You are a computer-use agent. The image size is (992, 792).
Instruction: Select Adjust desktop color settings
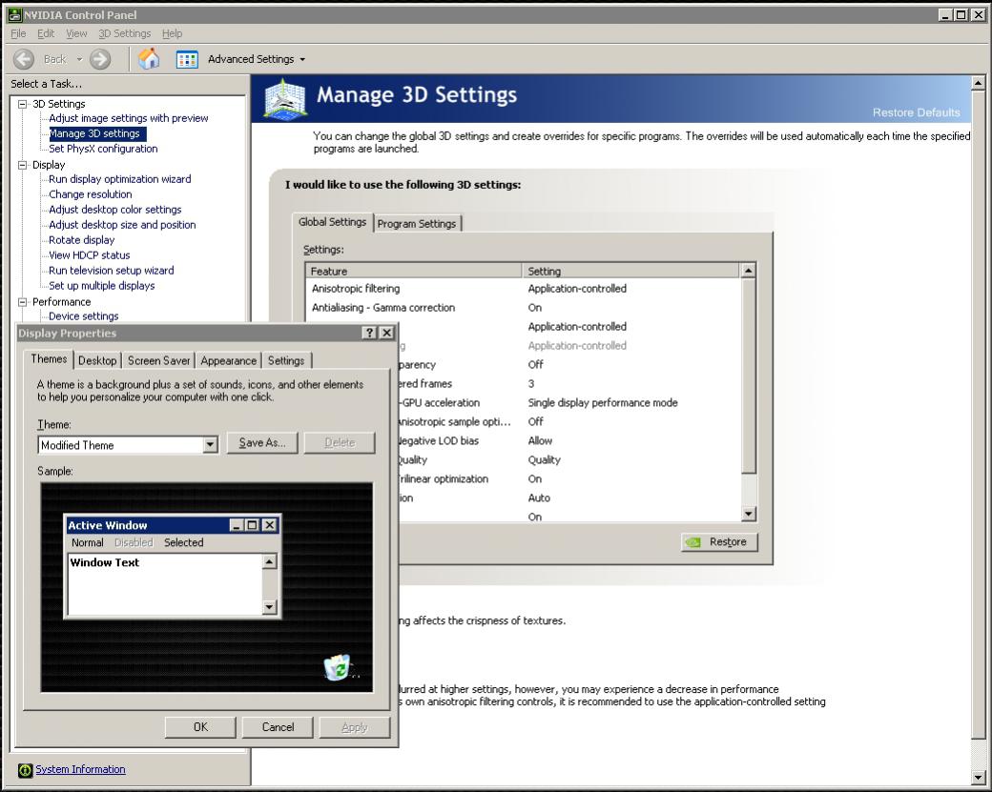coord(115,210)
